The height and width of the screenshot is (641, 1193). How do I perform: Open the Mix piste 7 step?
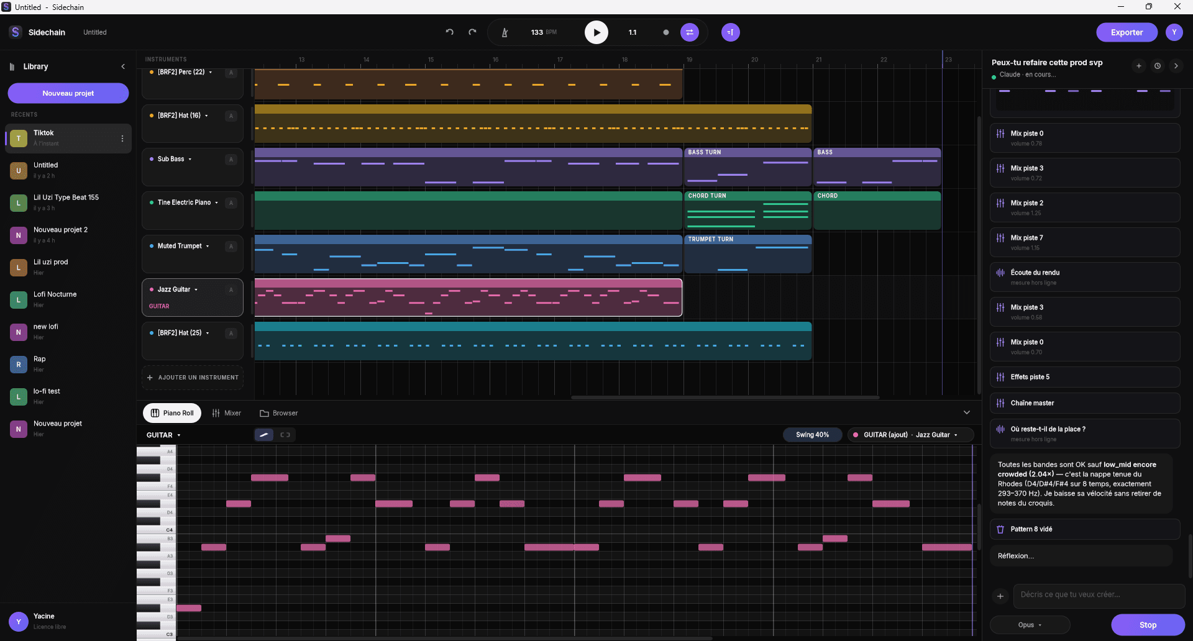pyautogui.click(x=1085, y=242)
